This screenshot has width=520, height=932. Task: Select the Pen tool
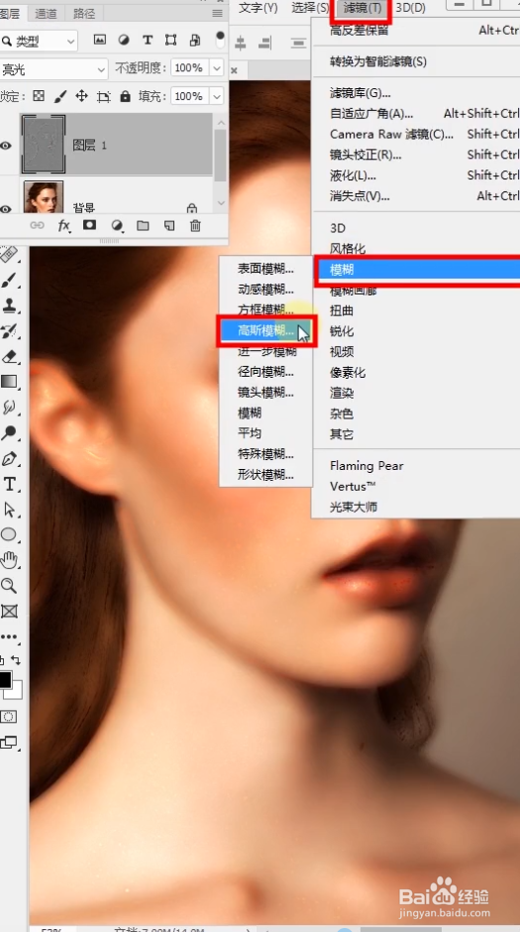click(8, 458)
